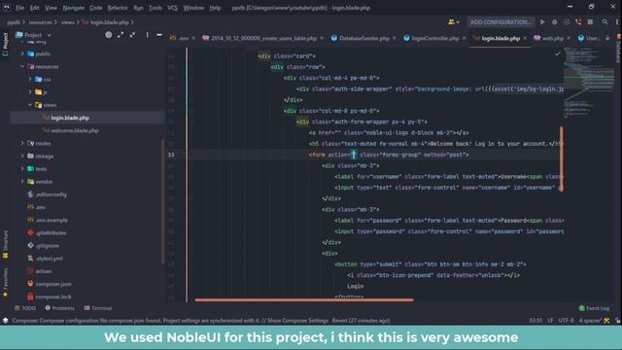Click the Expand All icon in Project panel
The image size is (622, 350).
point(121,35)
